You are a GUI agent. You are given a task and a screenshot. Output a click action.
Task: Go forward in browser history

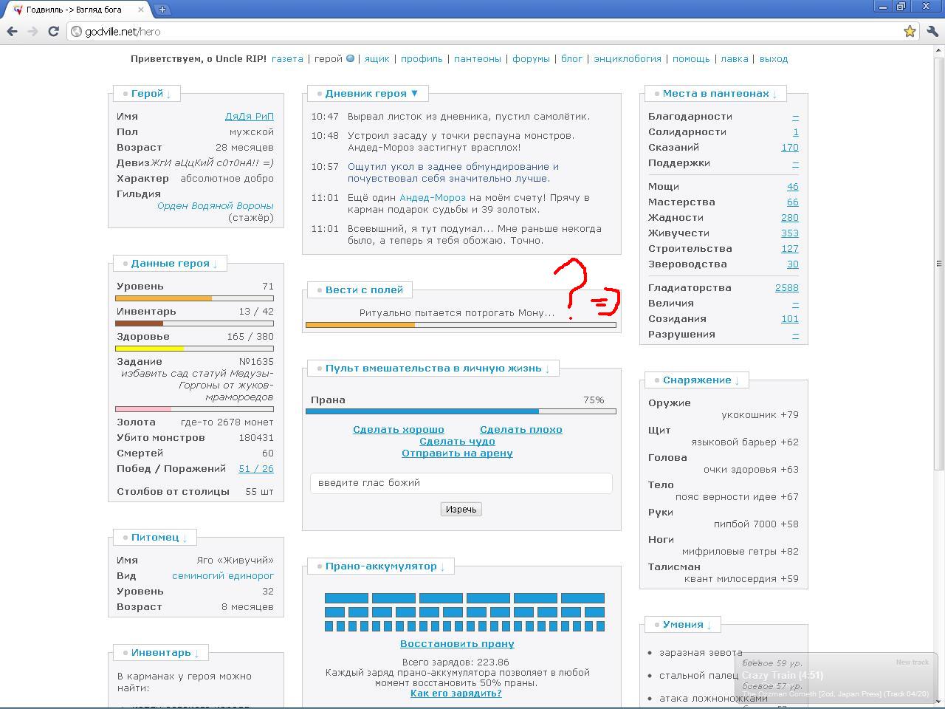click(x=32, y=31)
